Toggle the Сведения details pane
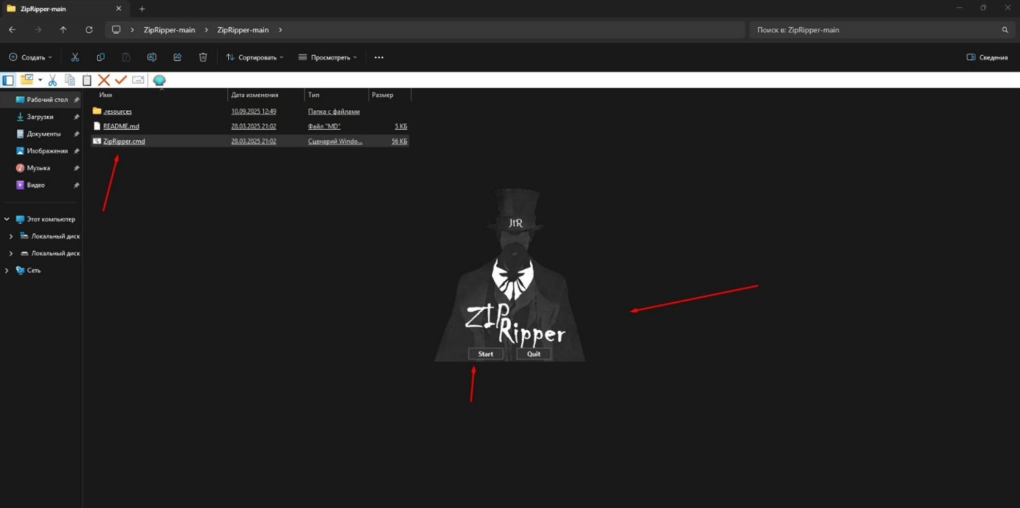Viewport: 1020px width, 508px height. point(987,57)
